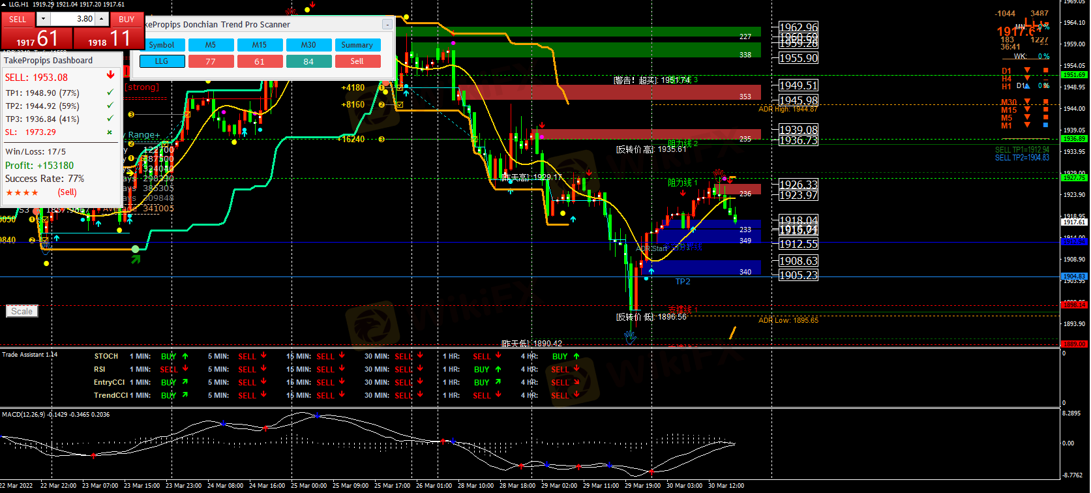Minimize the Donchian Trend Pro Scanner panel

[x=387, y=25]
